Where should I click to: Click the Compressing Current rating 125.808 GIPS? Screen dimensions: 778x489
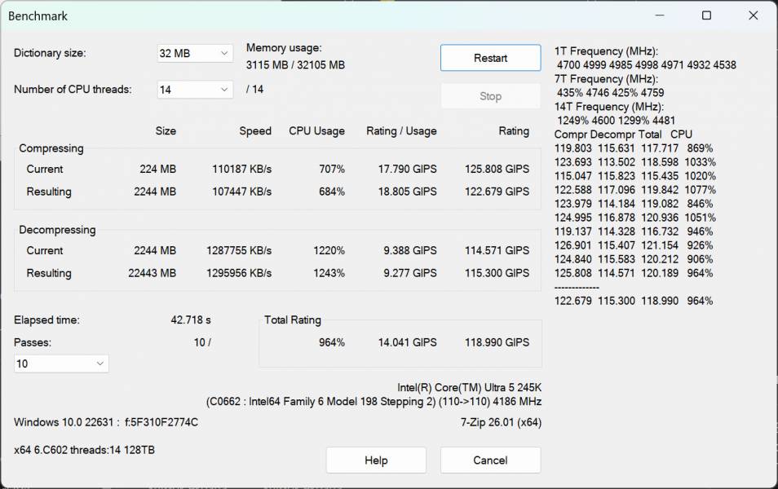[x=497, y=170]
